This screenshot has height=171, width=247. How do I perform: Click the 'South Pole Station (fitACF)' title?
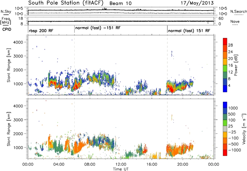tap(66, 3)
